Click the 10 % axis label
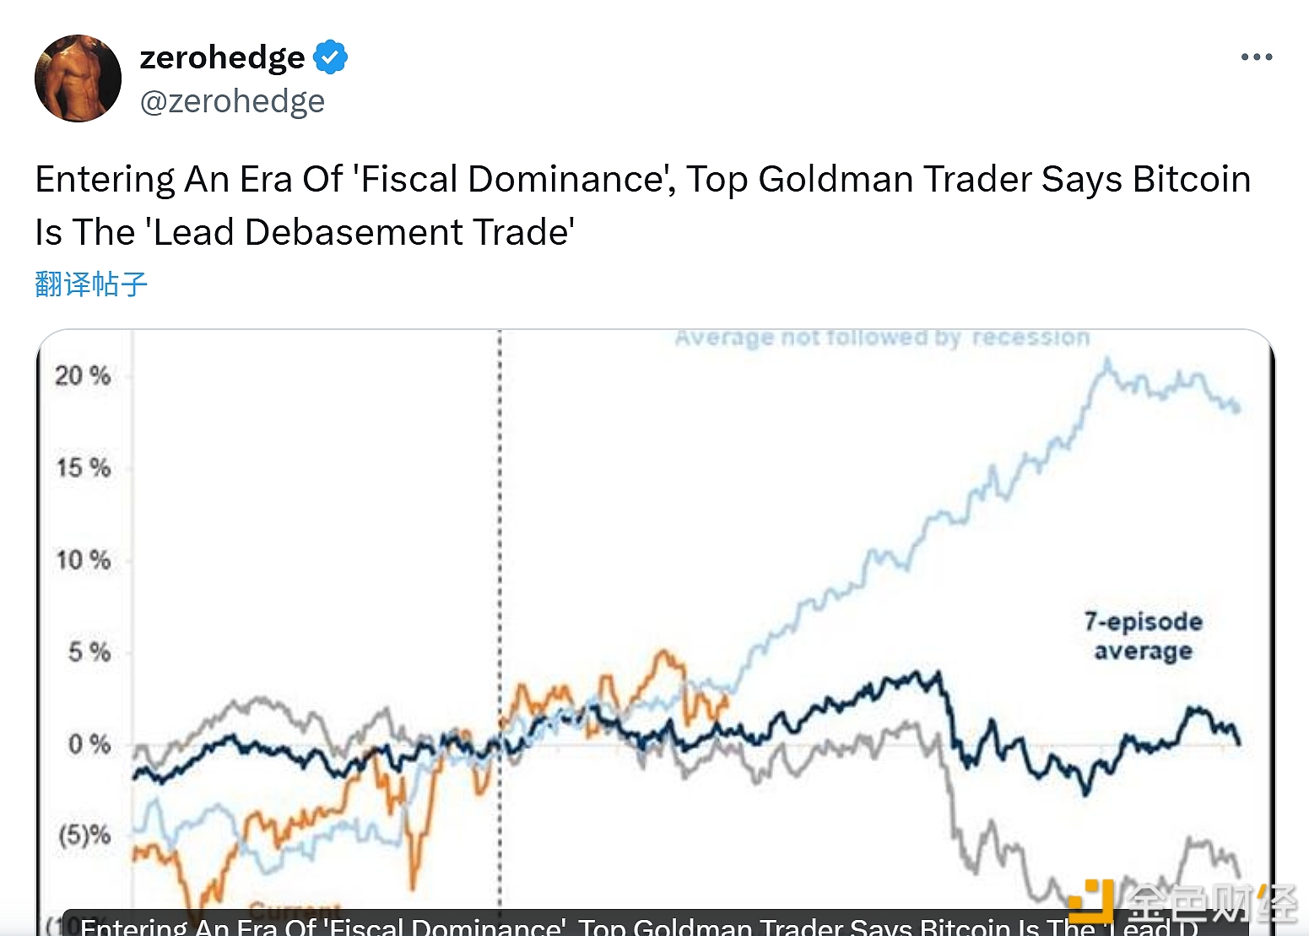Screen dimensions: 1309x936 [83, 560]
